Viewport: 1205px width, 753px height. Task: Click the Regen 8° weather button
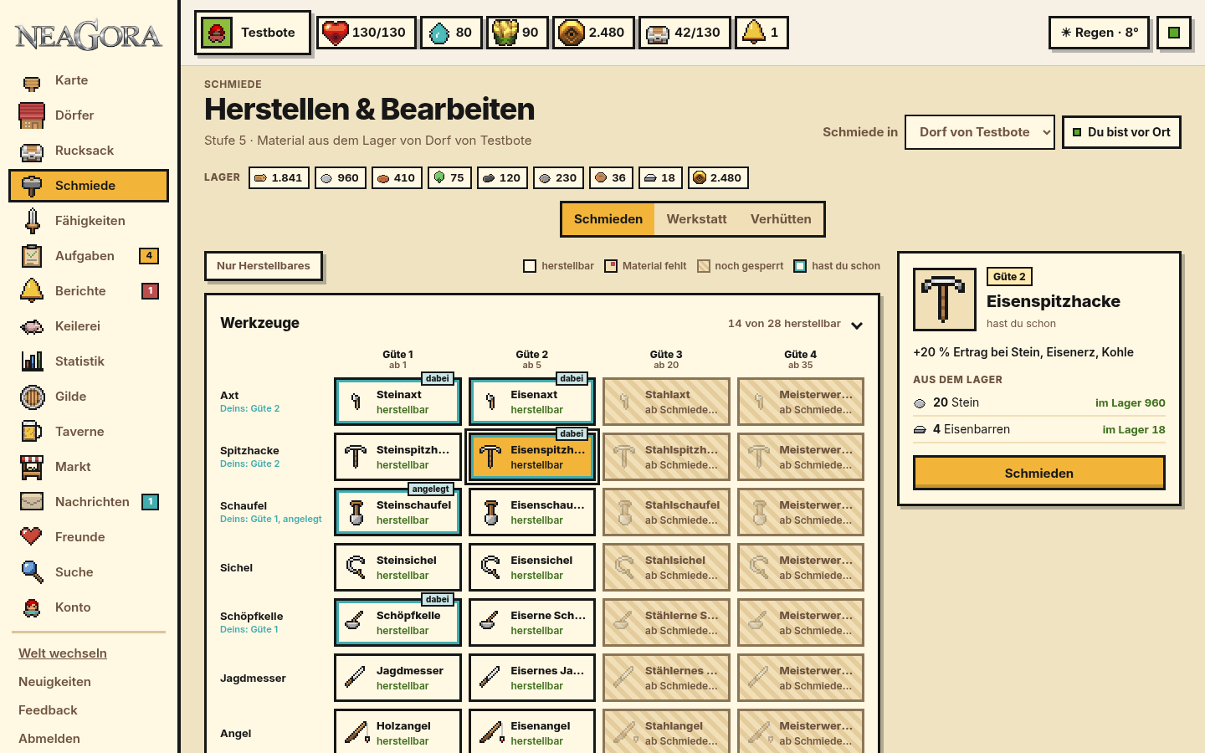pos(1099,33)
